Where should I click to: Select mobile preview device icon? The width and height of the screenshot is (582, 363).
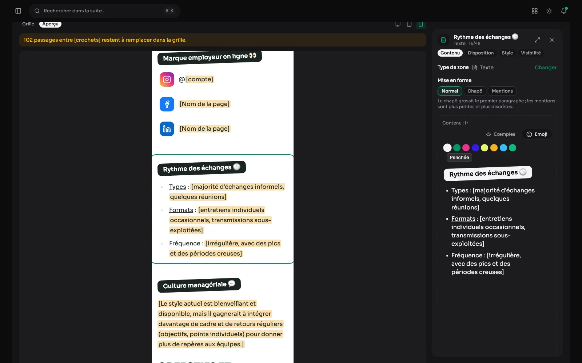(x=421, y=24)
